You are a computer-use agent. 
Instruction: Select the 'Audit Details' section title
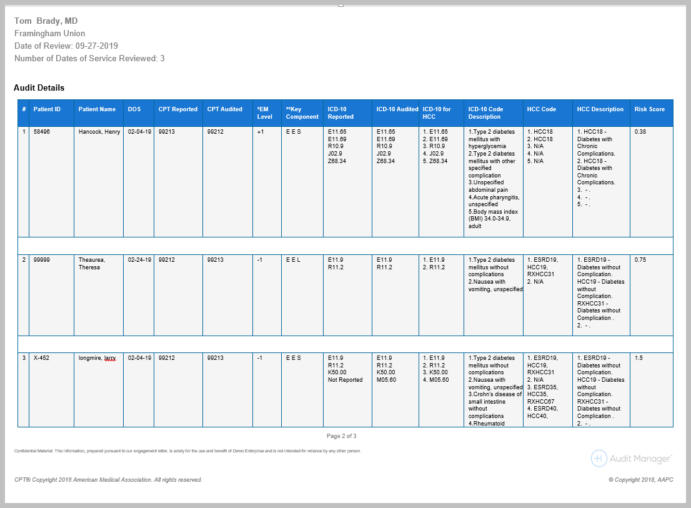coord(39,88)
